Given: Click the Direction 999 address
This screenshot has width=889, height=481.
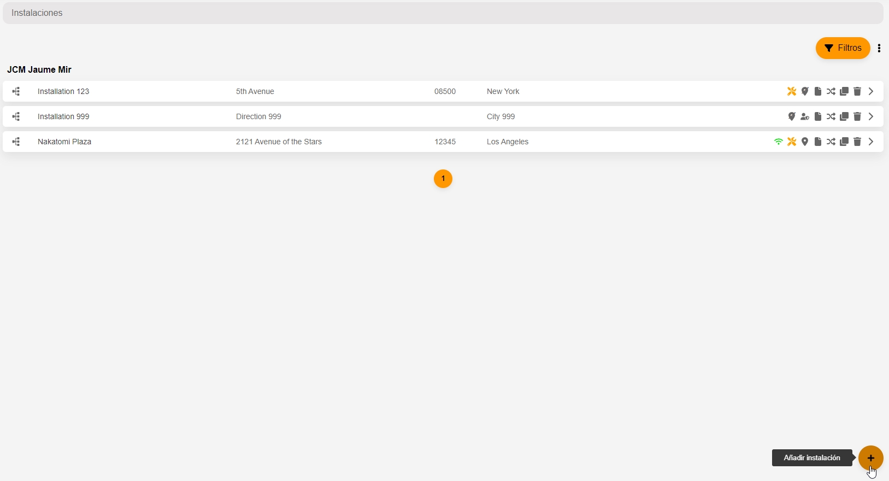Looking at the screenshot, I should pos(258,116).
